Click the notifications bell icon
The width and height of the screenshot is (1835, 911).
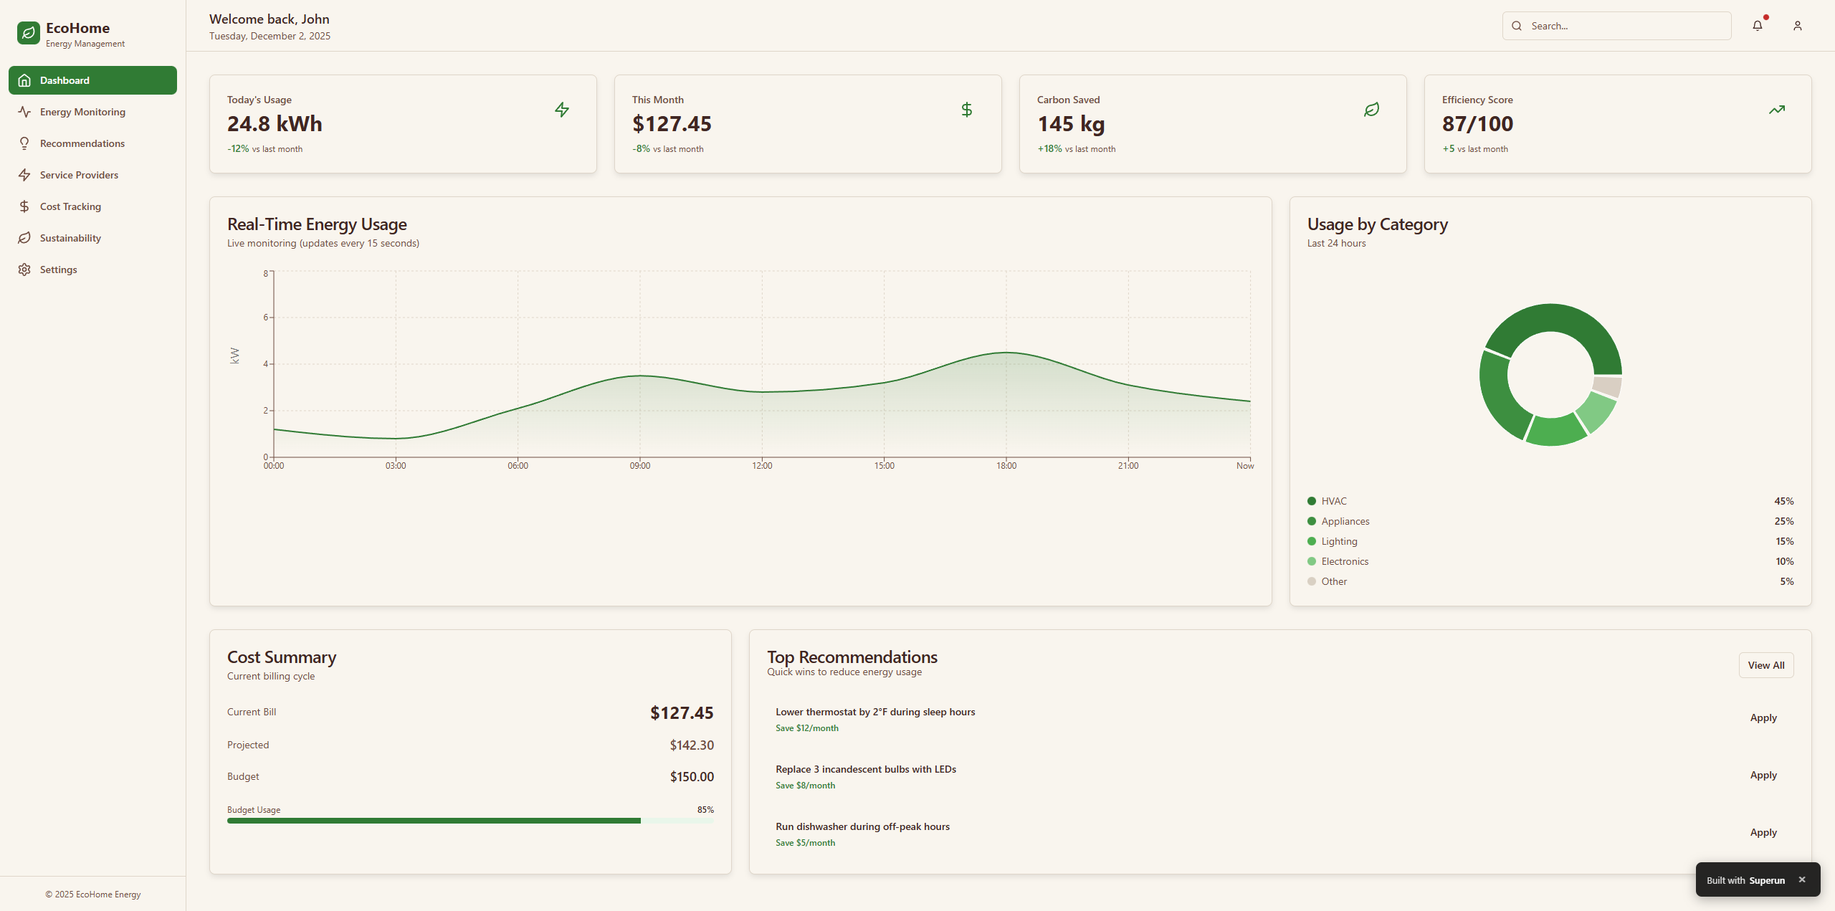[x=1757, y=26]
